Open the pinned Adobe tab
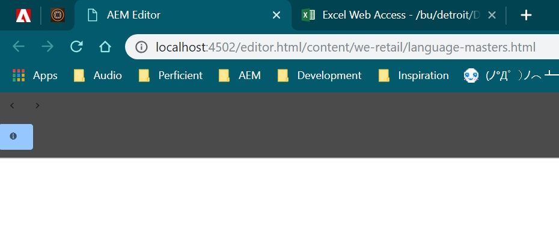Viewport: 559px width, 245px height. coord(23,15)
